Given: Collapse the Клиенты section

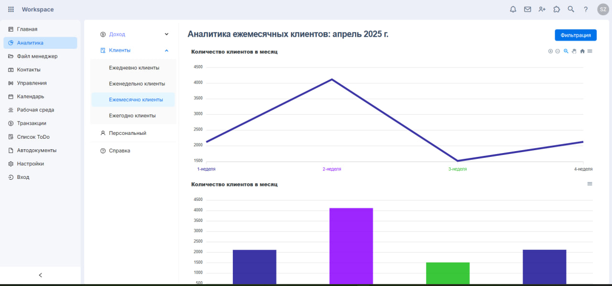Looking at the screenshot, I should [x=166, y=50].
